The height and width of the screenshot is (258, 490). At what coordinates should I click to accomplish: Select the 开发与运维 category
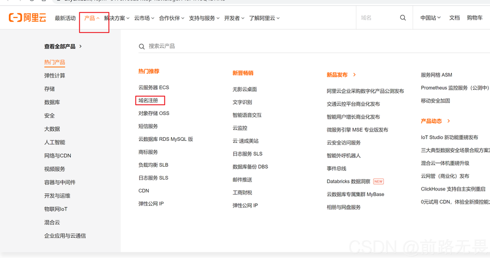pyautogui.click(x=57, y=196)
